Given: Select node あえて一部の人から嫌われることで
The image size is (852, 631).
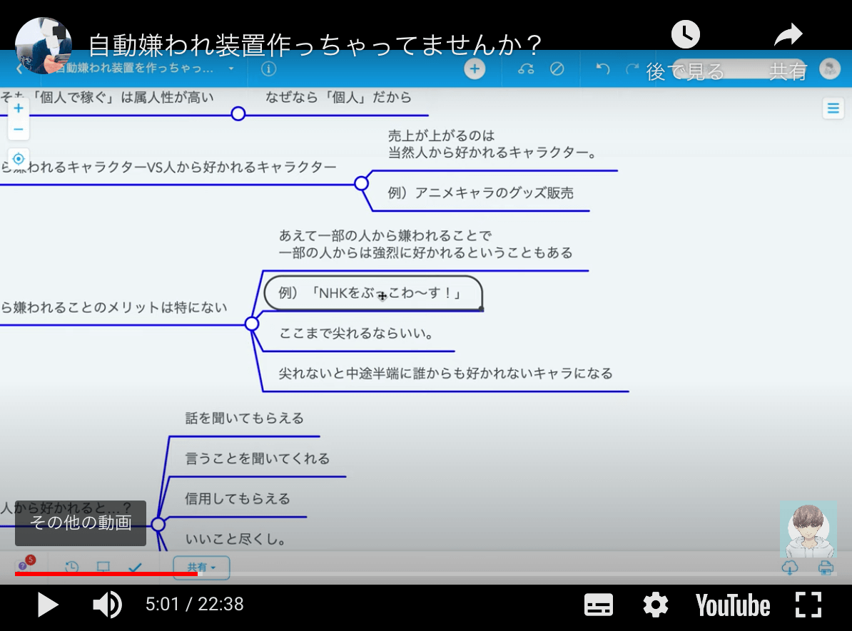Looking at the screenshot, I should [425, 244].
